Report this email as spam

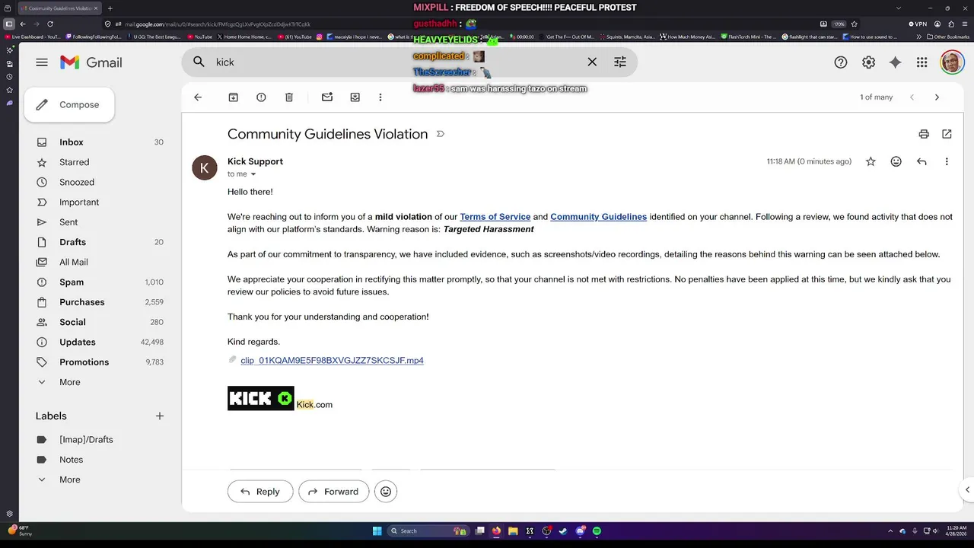261,97
